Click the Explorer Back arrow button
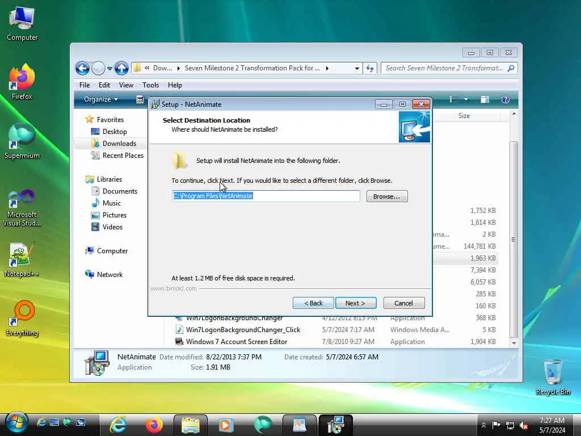The image size is (581, 436). pos(82,68)
